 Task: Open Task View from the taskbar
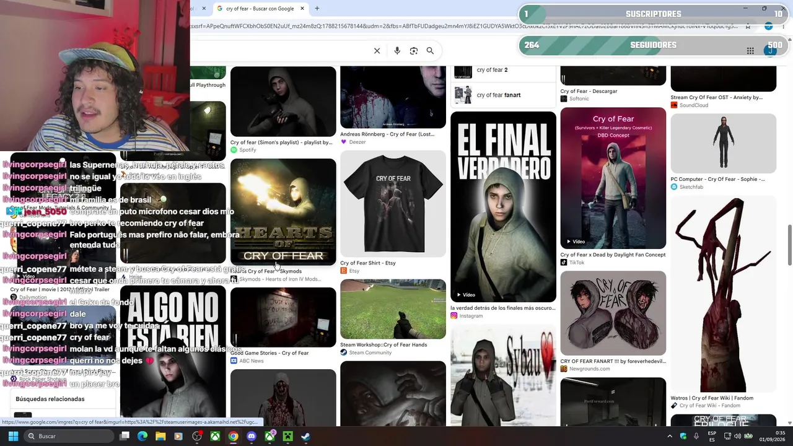click(x=125, y=436)
